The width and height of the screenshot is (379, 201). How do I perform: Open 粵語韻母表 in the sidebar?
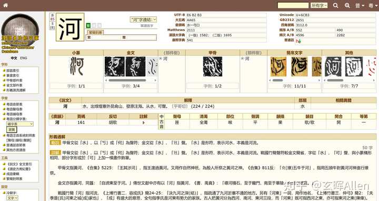[x=14, y=114]
